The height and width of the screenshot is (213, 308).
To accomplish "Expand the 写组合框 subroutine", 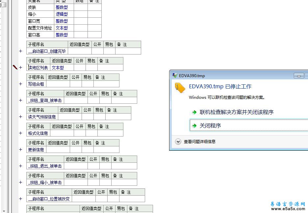I will tap(21, 84).
